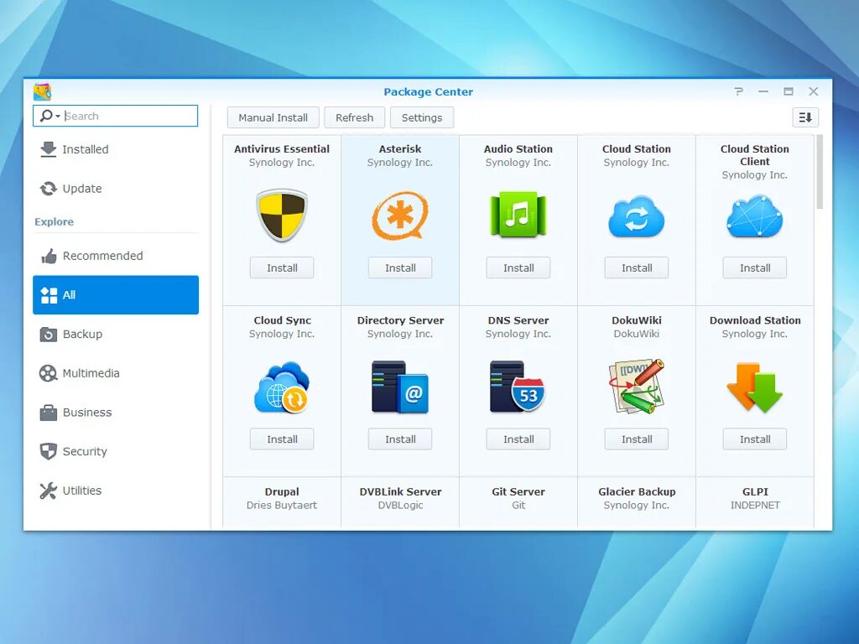This screenshot has height=644, width=859.
Task: Click the Directory Server title text
Action: (400, 320)
